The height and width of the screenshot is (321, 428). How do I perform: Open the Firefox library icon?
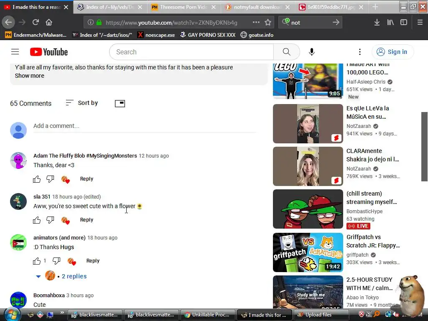(390, 23)
